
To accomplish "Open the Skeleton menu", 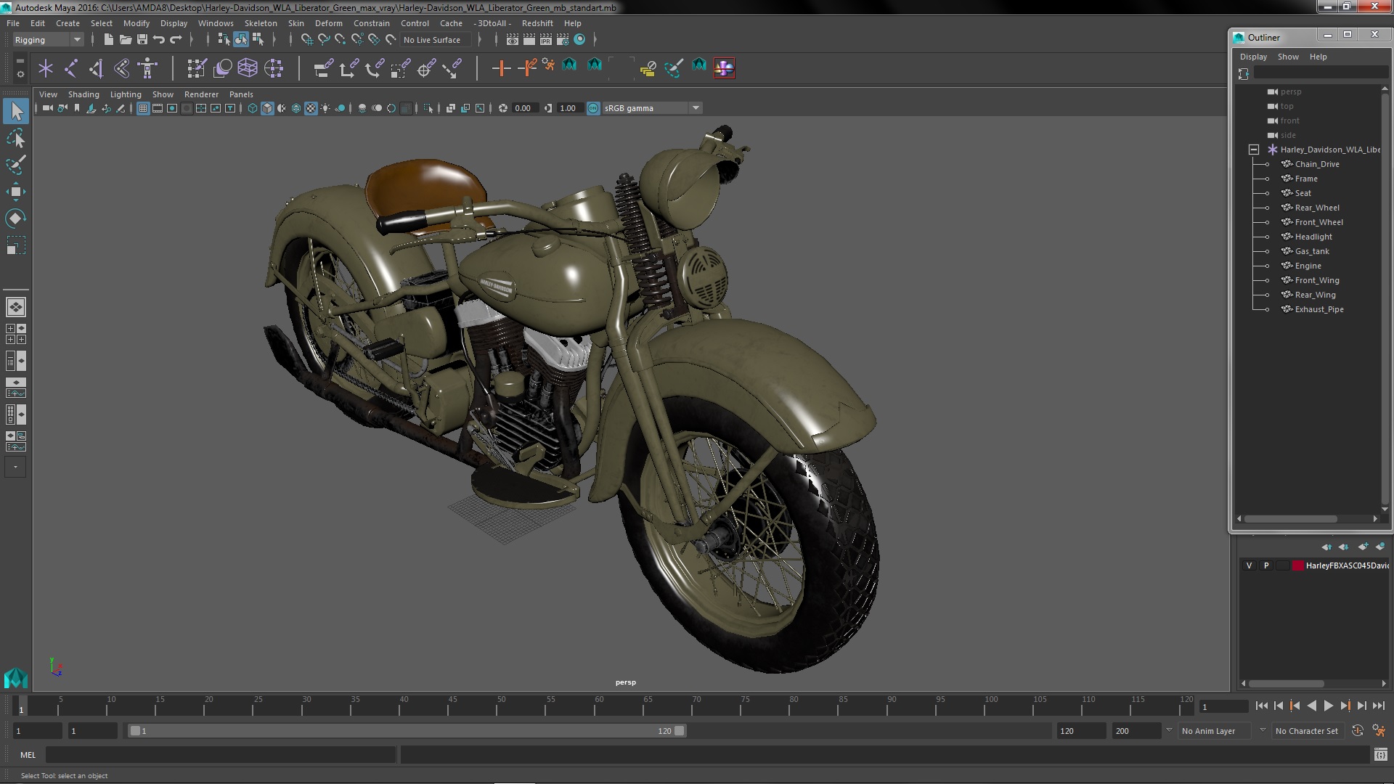I will tap(260, 23).
